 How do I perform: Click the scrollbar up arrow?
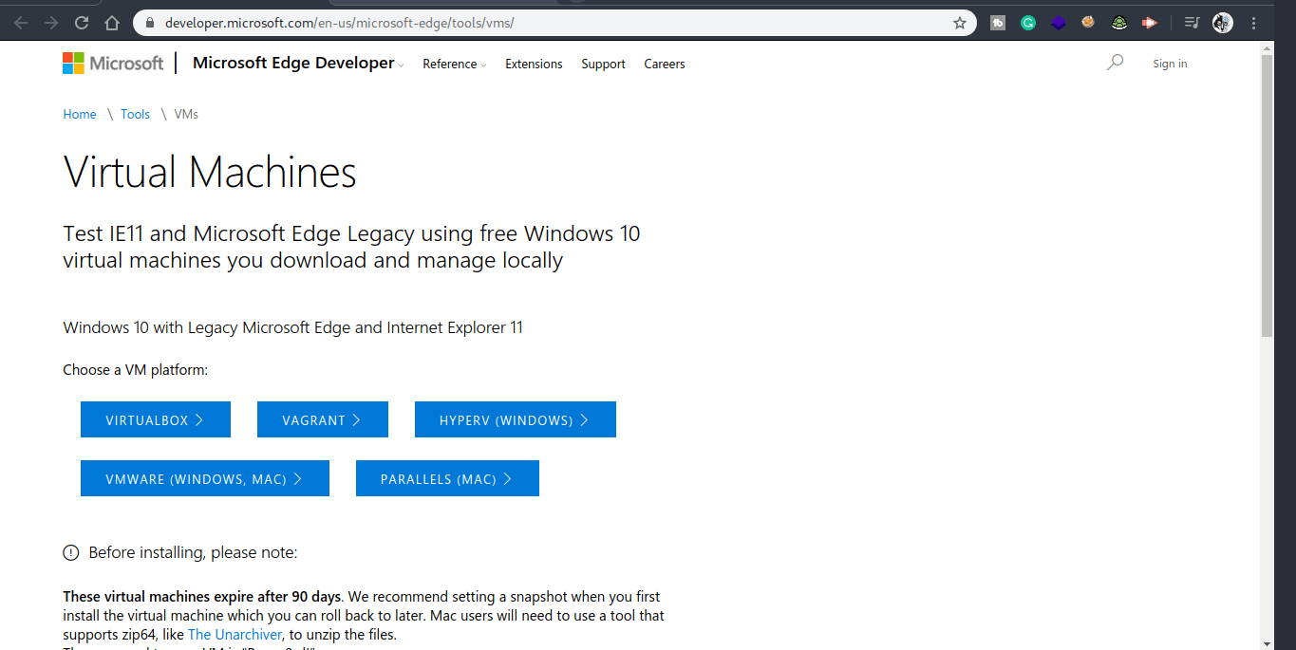1267,47
